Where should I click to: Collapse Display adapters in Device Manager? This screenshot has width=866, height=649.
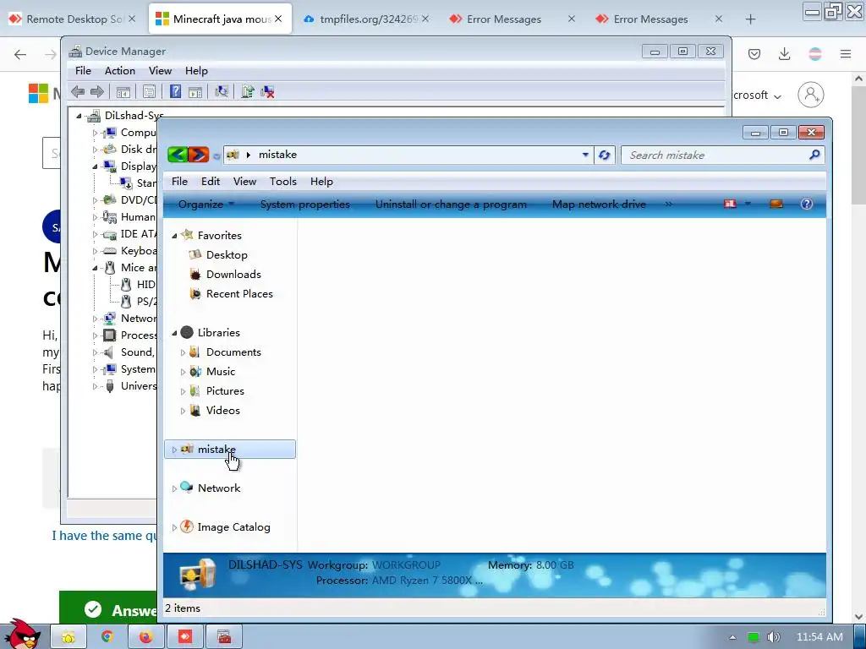click(x=95, y=166)
